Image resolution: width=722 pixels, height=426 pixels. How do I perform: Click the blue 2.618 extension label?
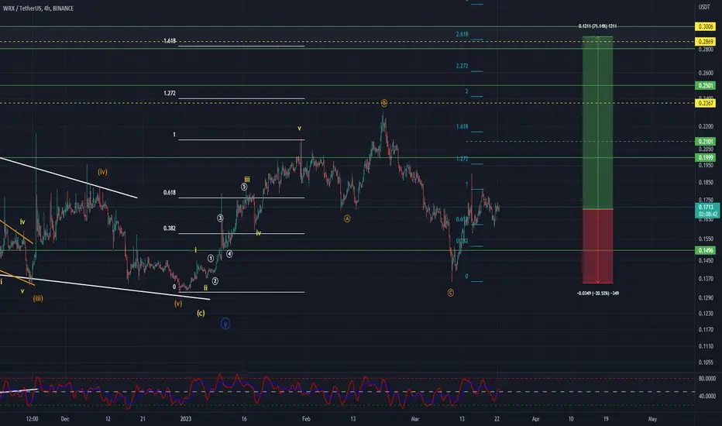click(x=462, y=34)
